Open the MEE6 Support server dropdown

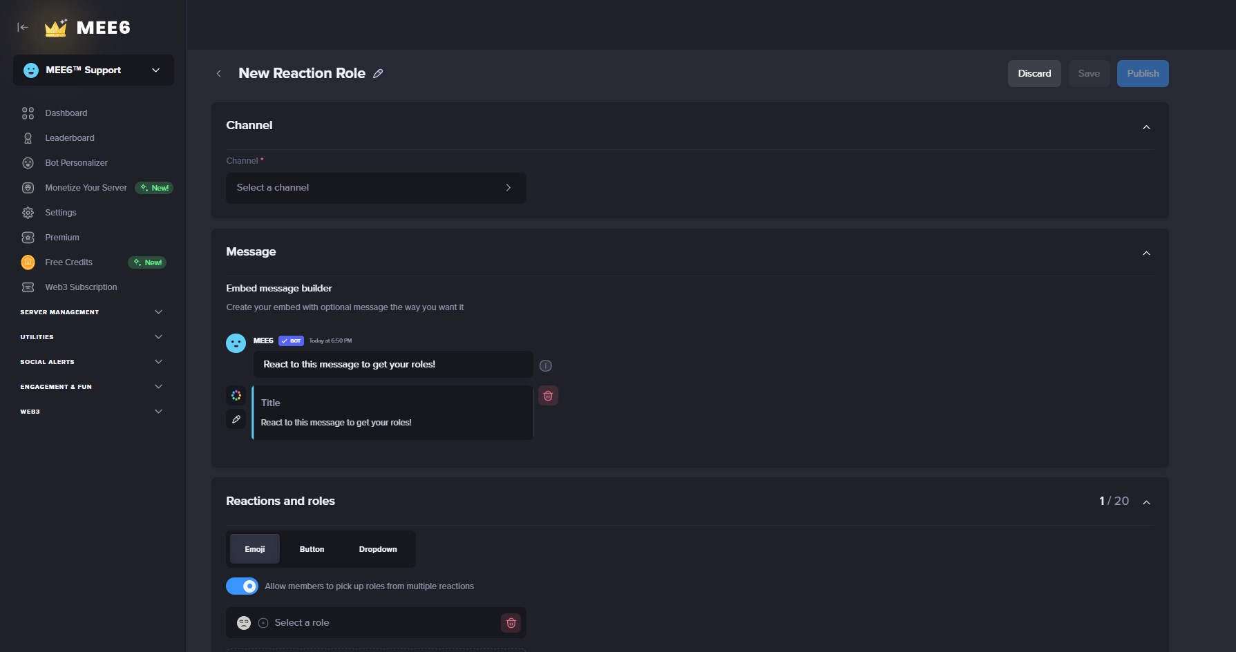pyautogui.click(x=93, y=70)
